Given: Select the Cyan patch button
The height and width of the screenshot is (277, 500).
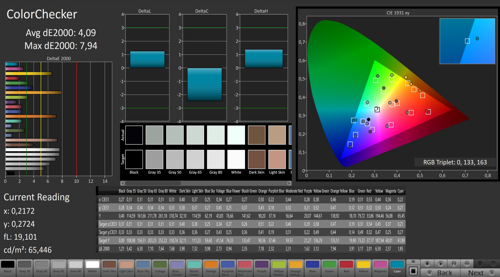Looking at the screenshot, I should 397,268.
